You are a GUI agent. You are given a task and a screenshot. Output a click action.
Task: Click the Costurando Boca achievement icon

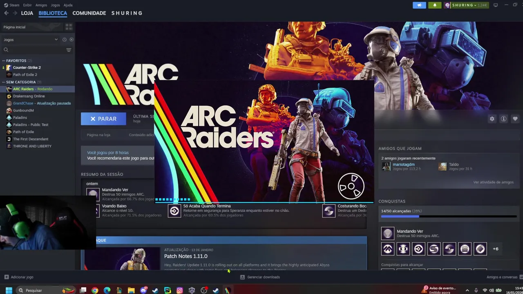pos(329,211)
